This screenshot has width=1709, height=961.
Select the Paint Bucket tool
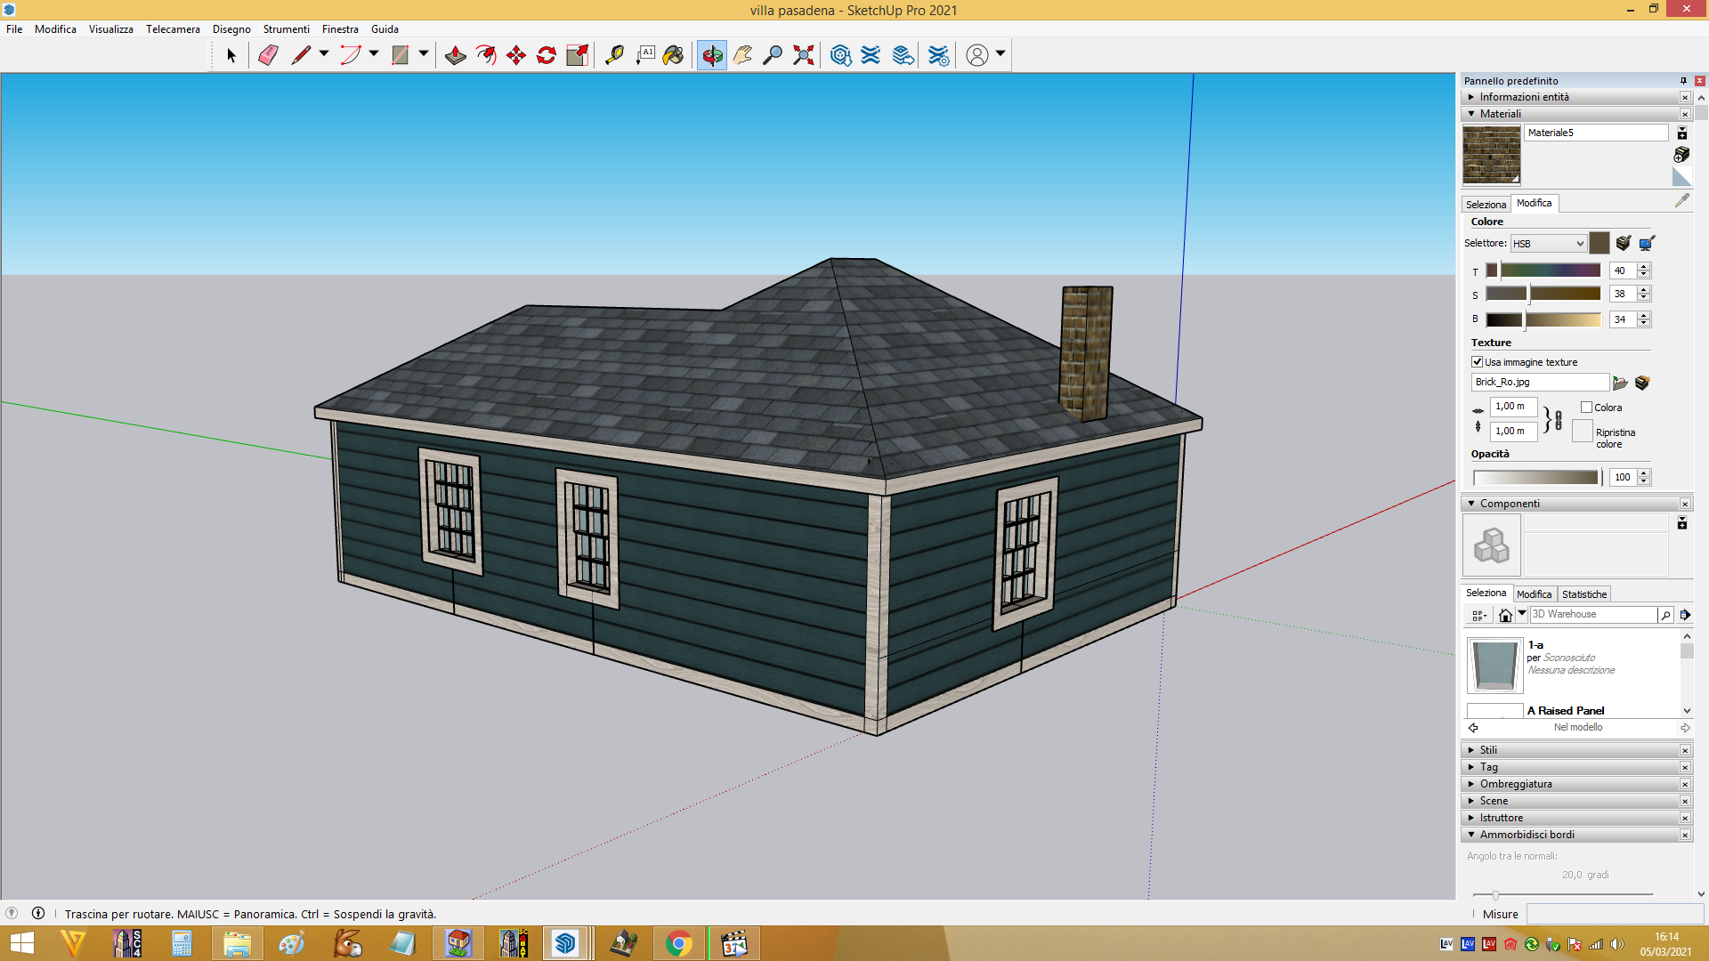click(674, 55)
